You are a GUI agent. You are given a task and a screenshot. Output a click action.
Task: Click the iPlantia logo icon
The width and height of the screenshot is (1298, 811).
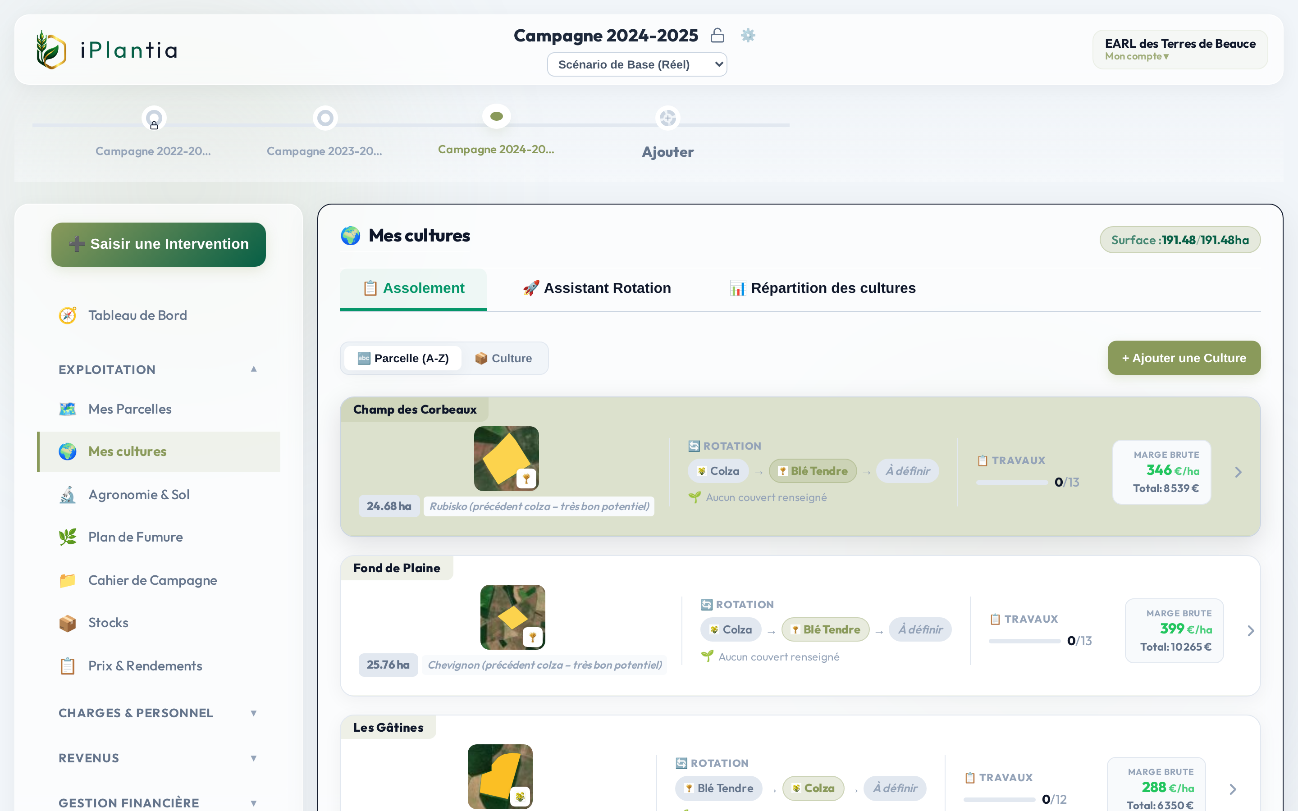point(51,50)
